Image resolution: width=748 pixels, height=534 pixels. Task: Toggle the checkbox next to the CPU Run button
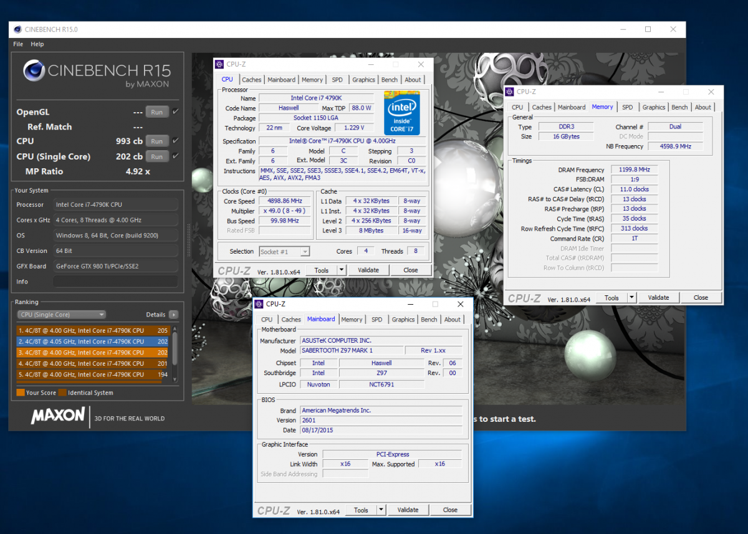176,141
